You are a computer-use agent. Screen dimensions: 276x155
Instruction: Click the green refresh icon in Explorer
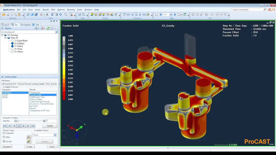pos(48,28)
